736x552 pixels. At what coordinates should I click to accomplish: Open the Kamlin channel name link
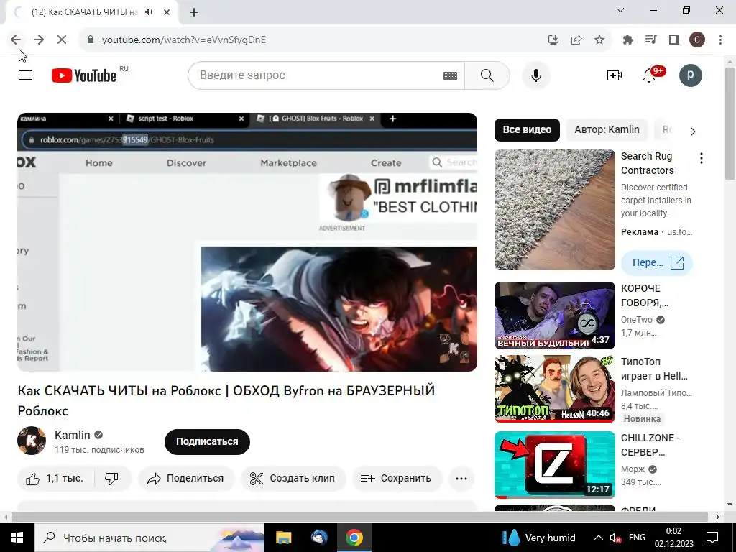(73, 435)
